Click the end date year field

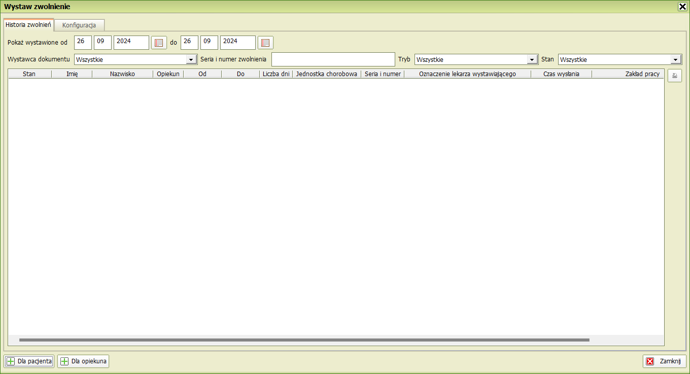click(237, 42)
